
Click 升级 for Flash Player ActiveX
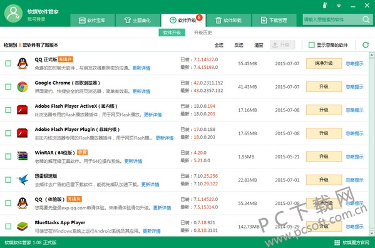point(324,110)
